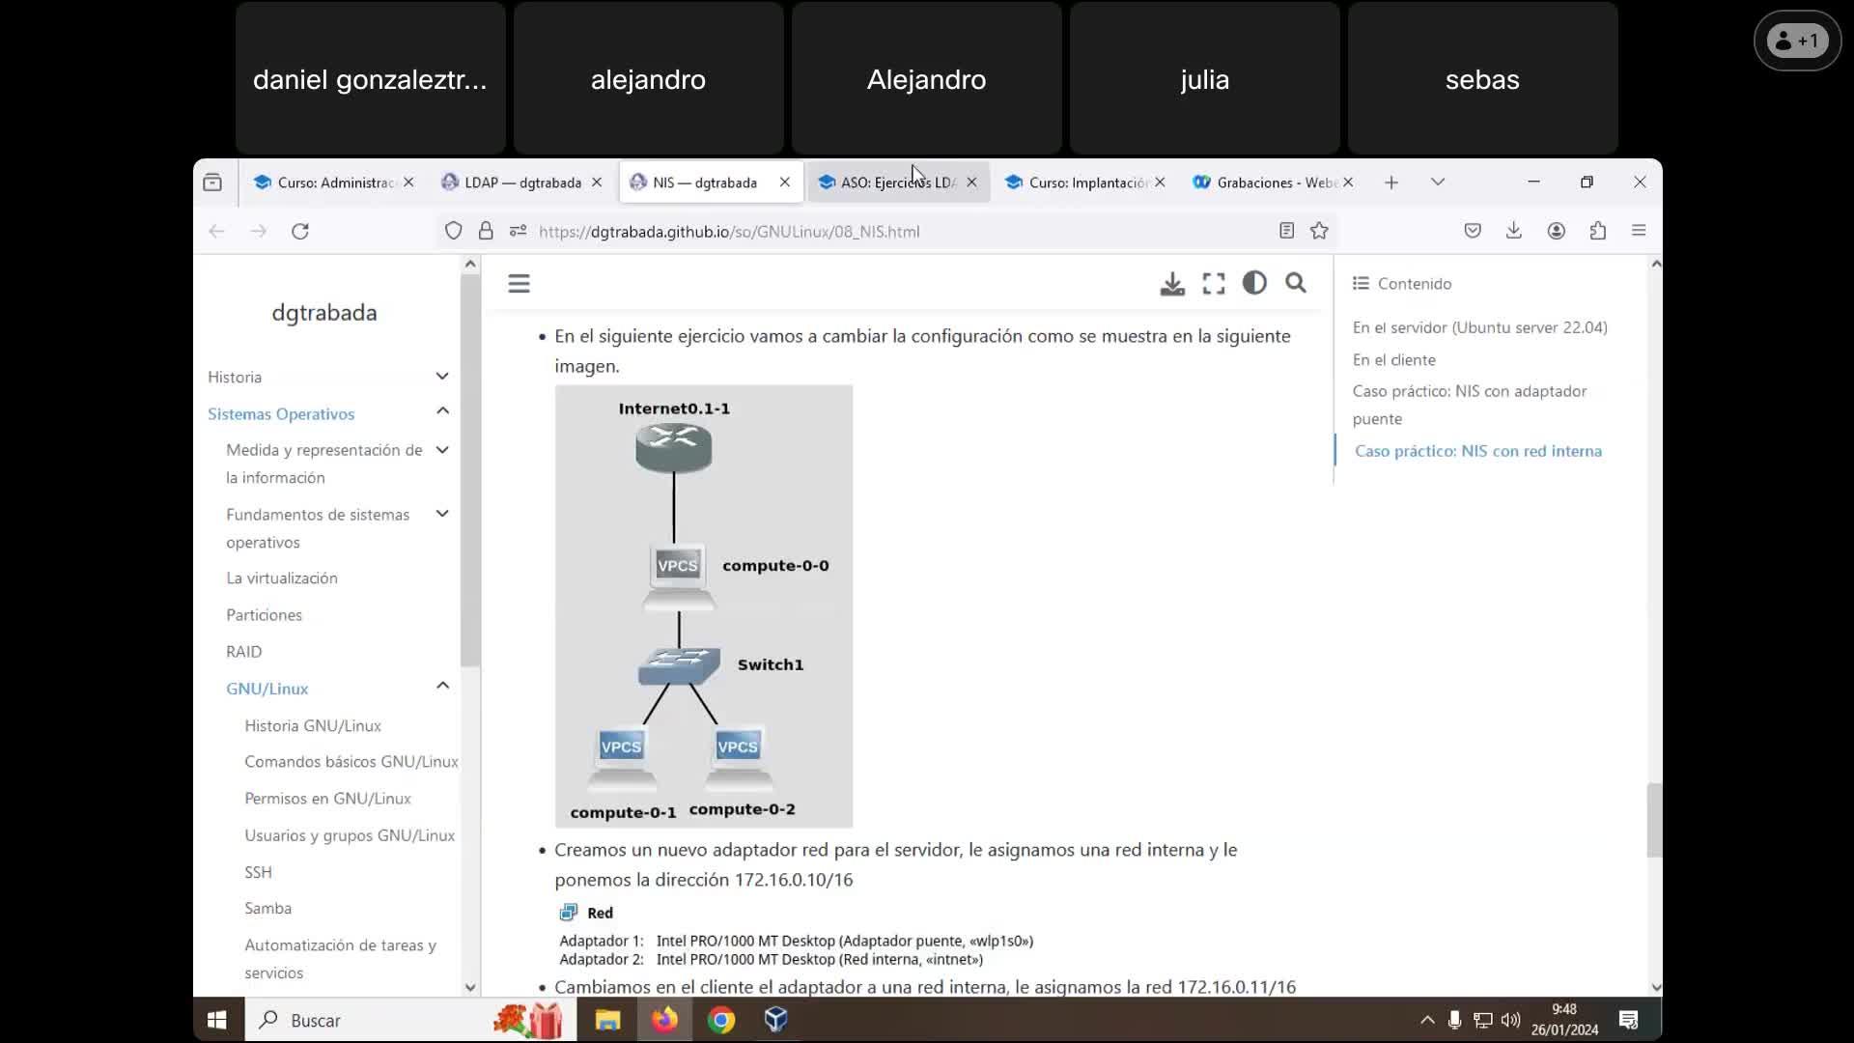The height and width of the screenshot is (1043, 1854).
Task: Open the hamburger sidebar menu icon
Action: click(519, 284)
